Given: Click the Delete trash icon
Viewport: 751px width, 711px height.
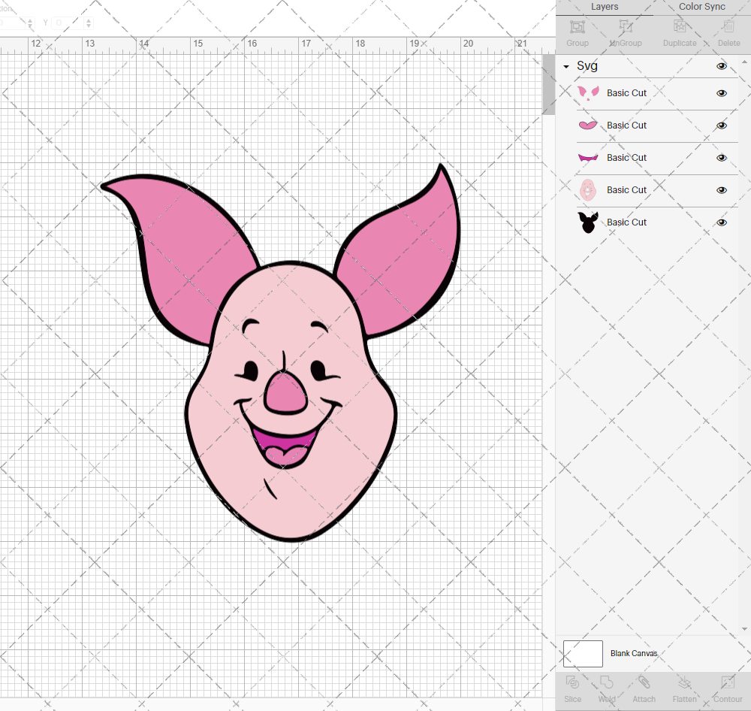Looking at the screenshot, I should pos(728,27).
